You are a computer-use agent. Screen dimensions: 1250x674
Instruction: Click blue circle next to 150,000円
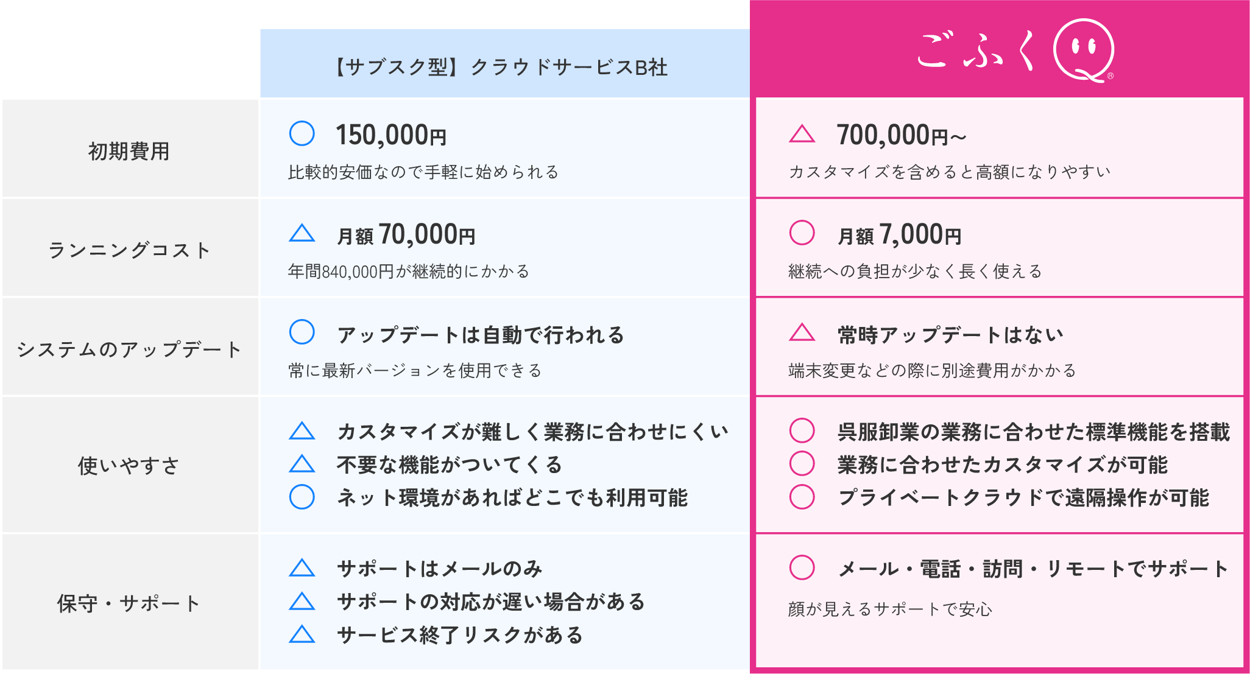[302, 133]
